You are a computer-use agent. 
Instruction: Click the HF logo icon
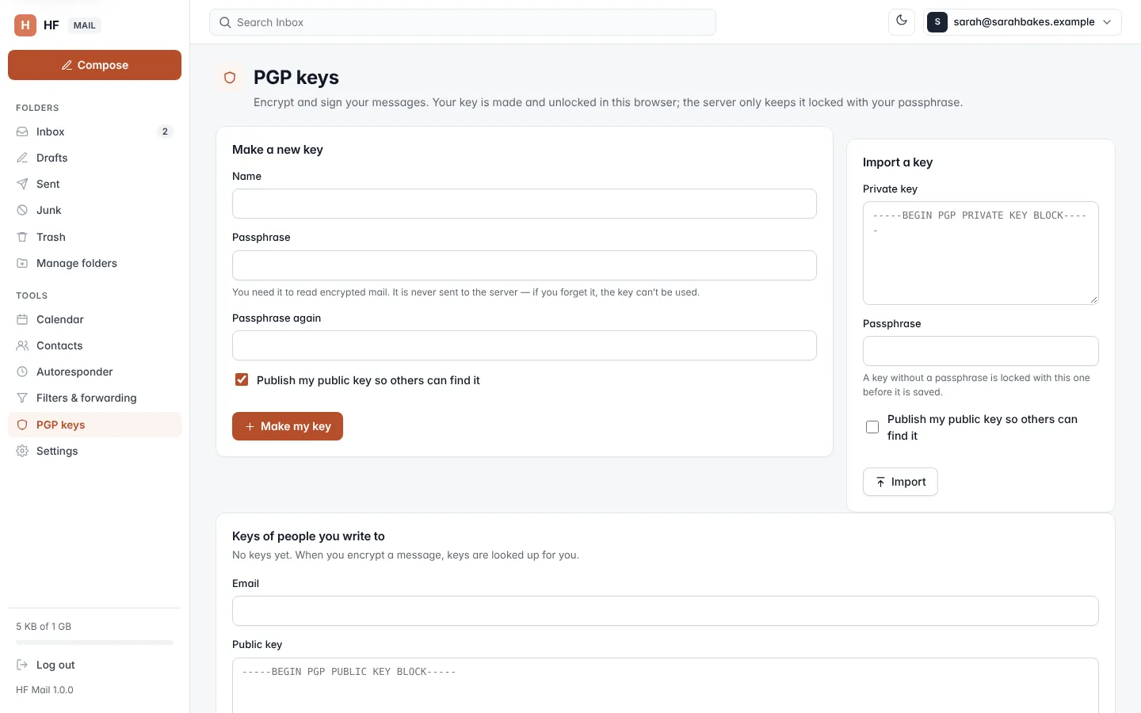(25, 25)
